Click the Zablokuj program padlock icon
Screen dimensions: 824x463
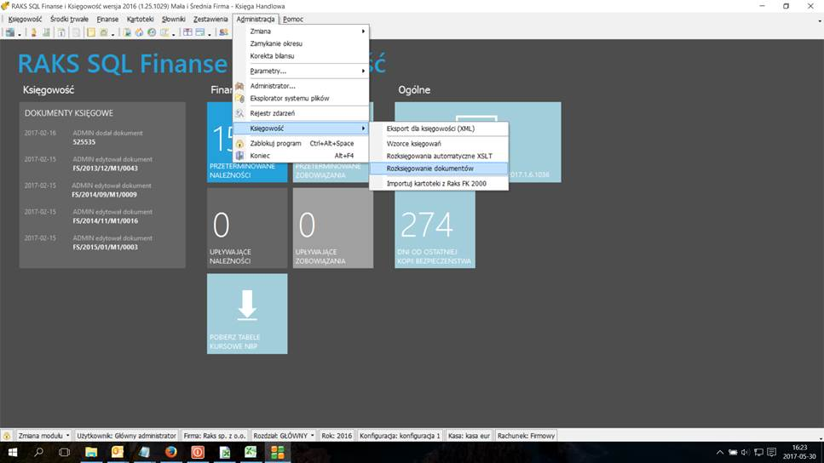[x=240, y=143]
